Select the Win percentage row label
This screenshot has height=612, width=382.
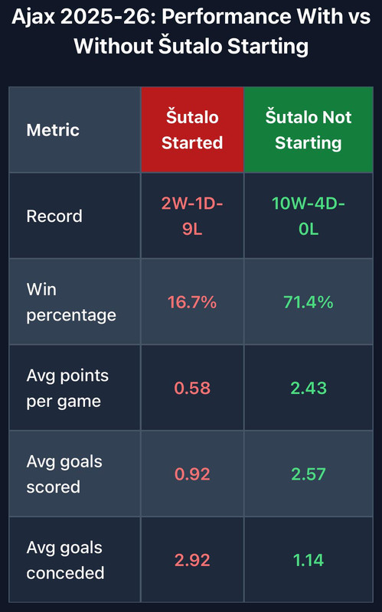[71, 302]
